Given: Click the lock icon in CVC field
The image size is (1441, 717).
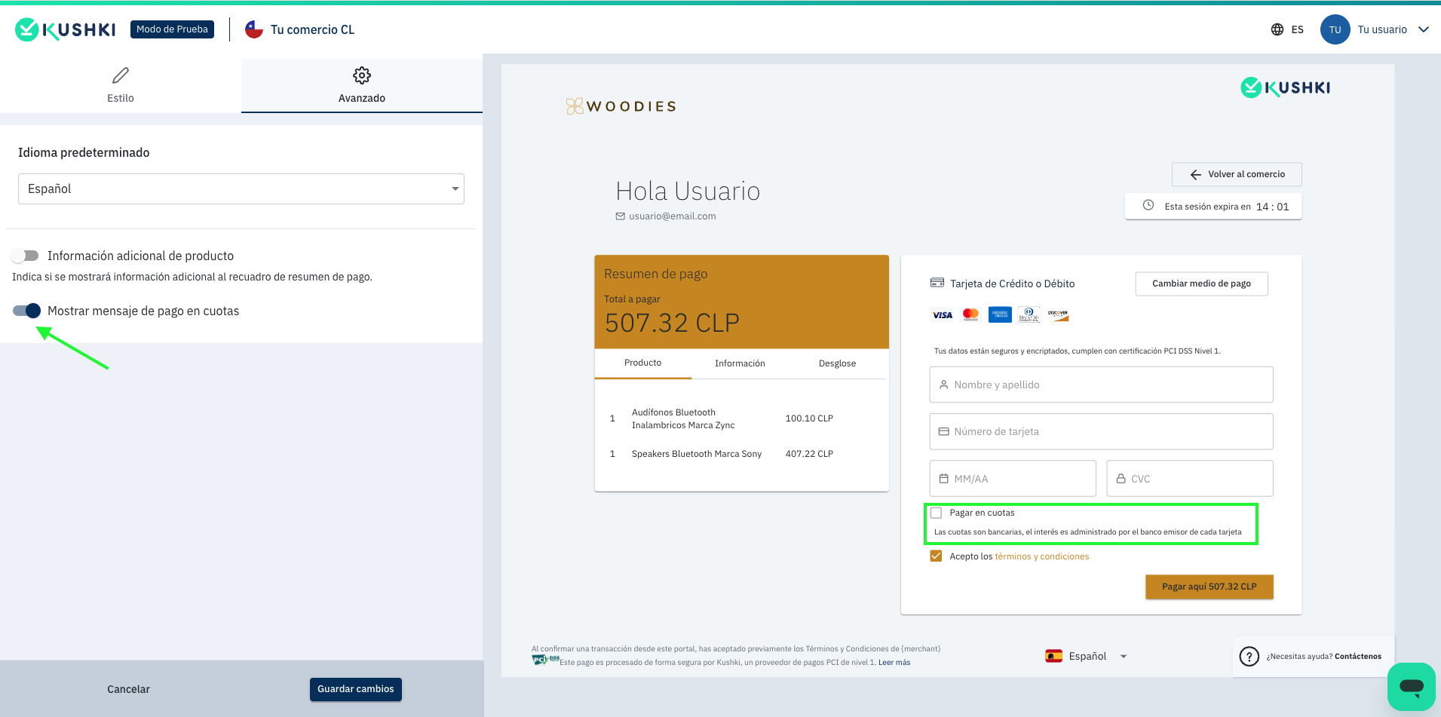Looking at the screenshot, I should point(1121,479).
